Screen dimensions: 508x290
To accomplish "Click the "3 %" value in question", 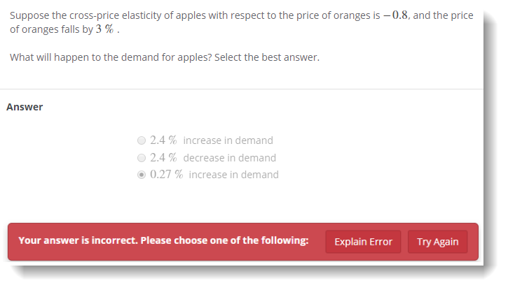I will pyautogui.click(x=105, y=29).
